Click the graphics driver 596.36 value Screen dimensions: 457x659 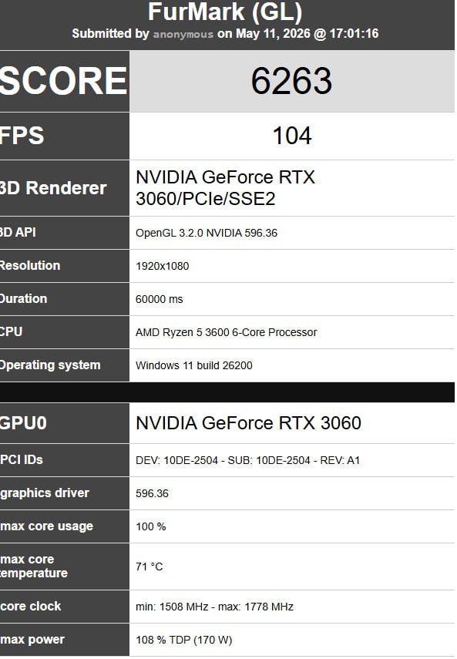click(x=152, y=493)
